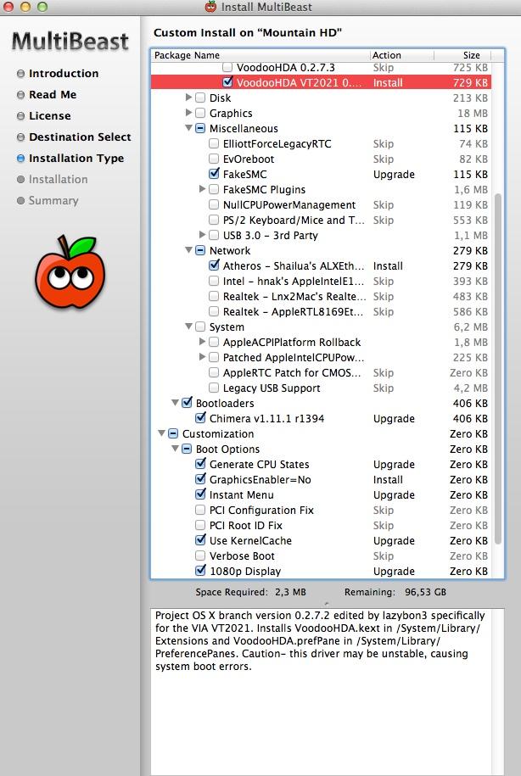
Task: Uncheck the GraphicsEnabler=No option
Action: tap(200, 479)
